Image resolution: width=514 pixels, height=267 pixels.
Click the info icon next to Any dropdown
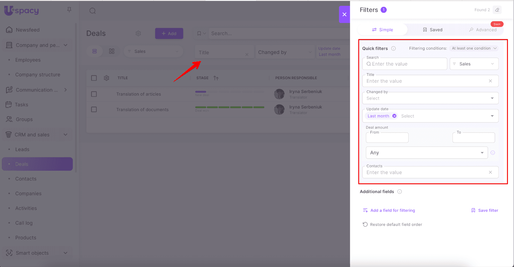(x=493, y=153)
